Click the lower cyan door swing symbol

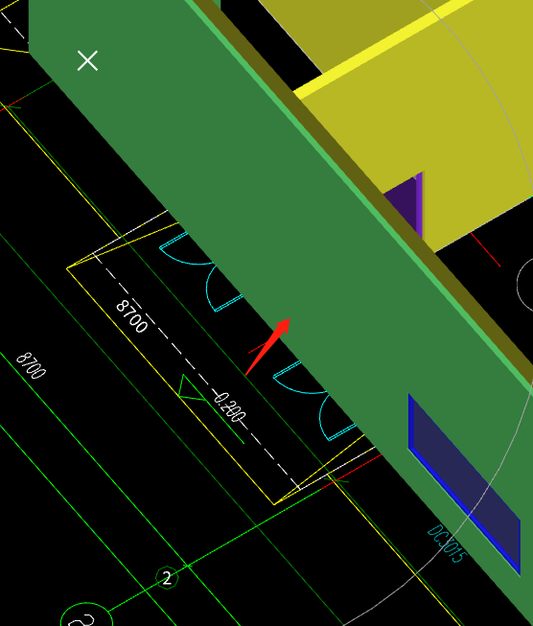(315, 401)
